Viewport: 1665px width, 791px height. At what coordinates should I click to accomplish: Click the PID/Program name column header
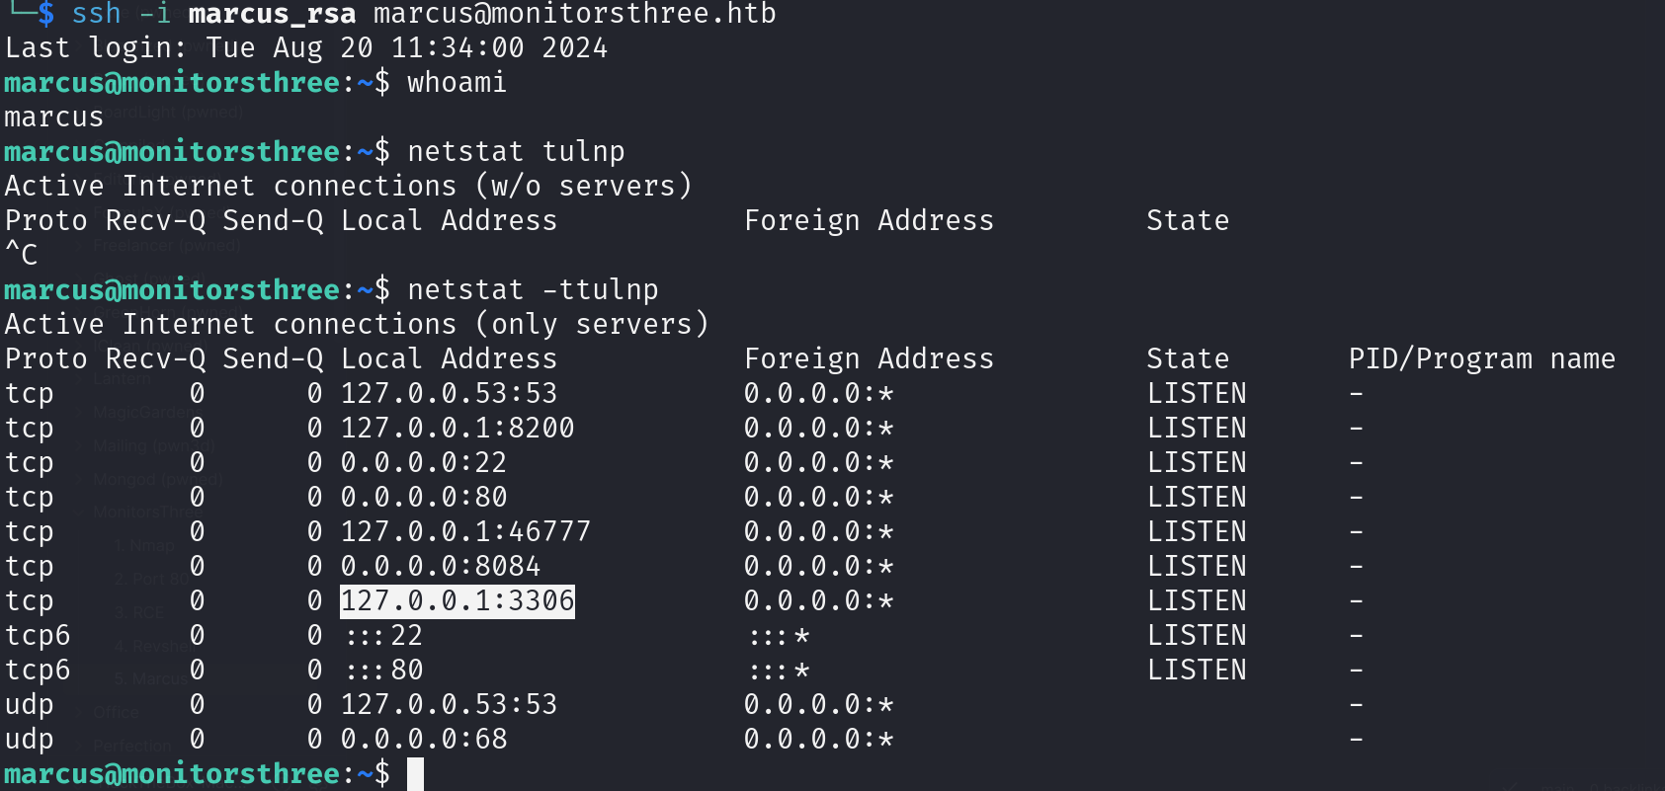click(1481, 358)
